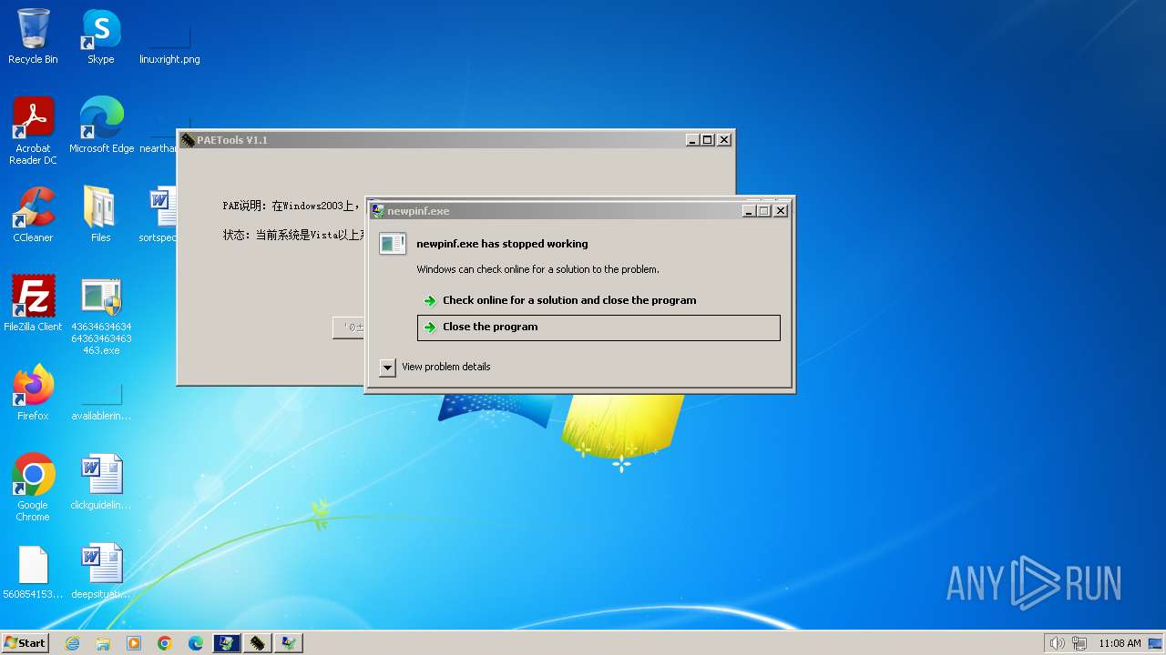Open Windows Explorer from the taskbar

[x=103, y=643]
